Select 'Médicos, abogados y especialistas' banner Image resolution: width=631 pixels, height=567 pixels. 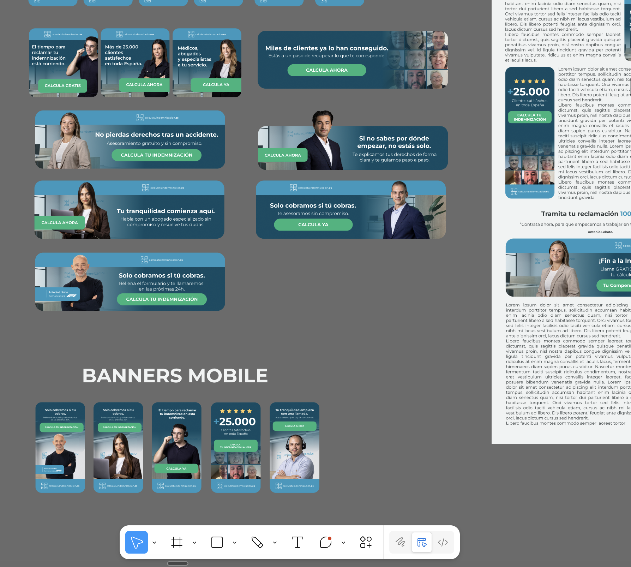tap(207, 63)
